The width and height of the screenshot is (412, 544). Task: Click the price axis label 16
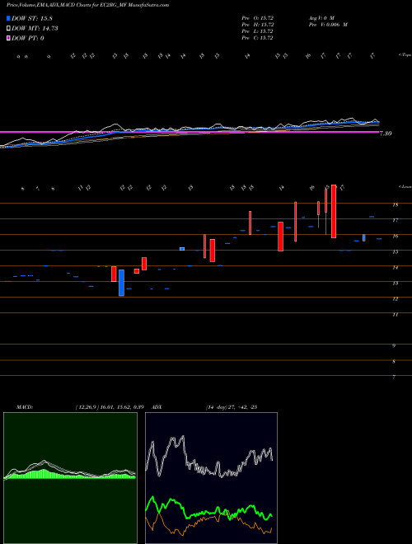tap(395, 237)
